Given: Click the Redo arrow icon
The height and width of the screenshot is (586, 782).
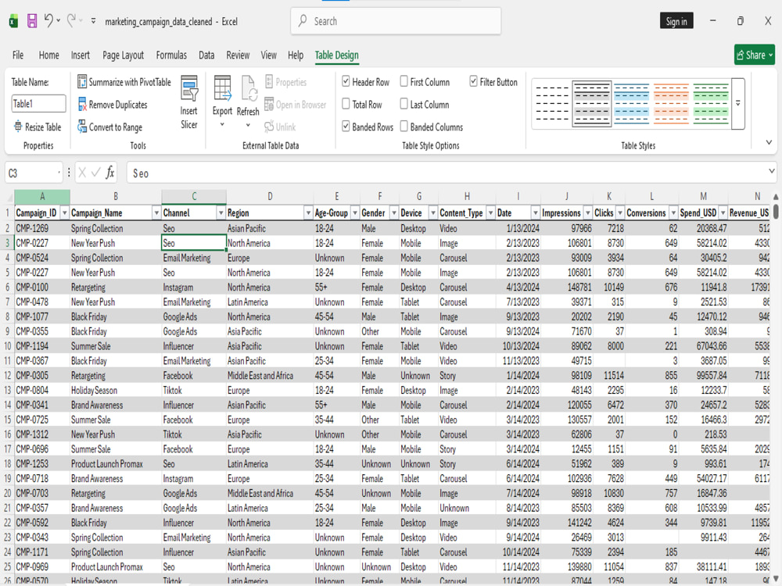Looking at the screenshot, I should tap(71, 21).
